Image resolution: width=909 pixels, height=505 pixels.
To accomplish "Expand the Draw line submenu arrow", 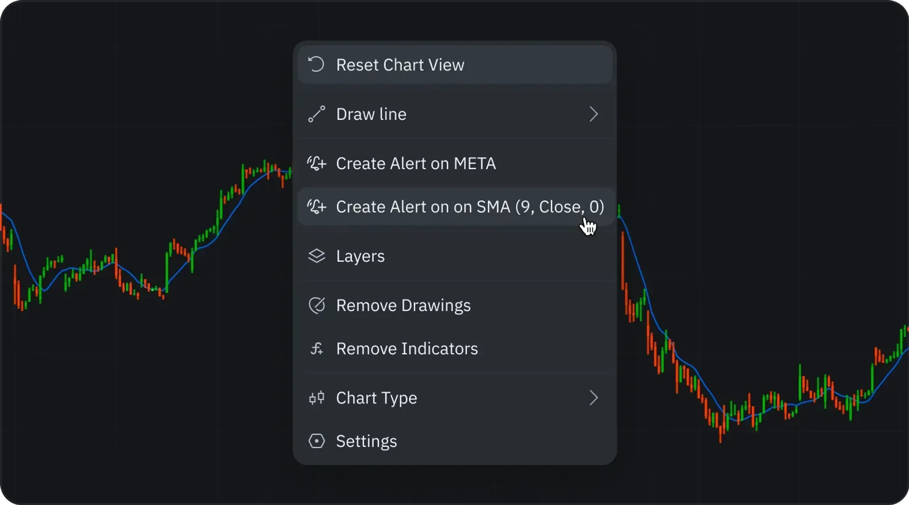I will pos(593,114).
